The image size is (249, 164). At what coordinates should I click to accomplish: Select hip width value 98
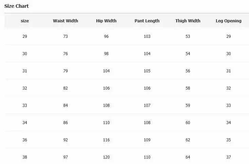pyautogui.click(x=106, y=54)
